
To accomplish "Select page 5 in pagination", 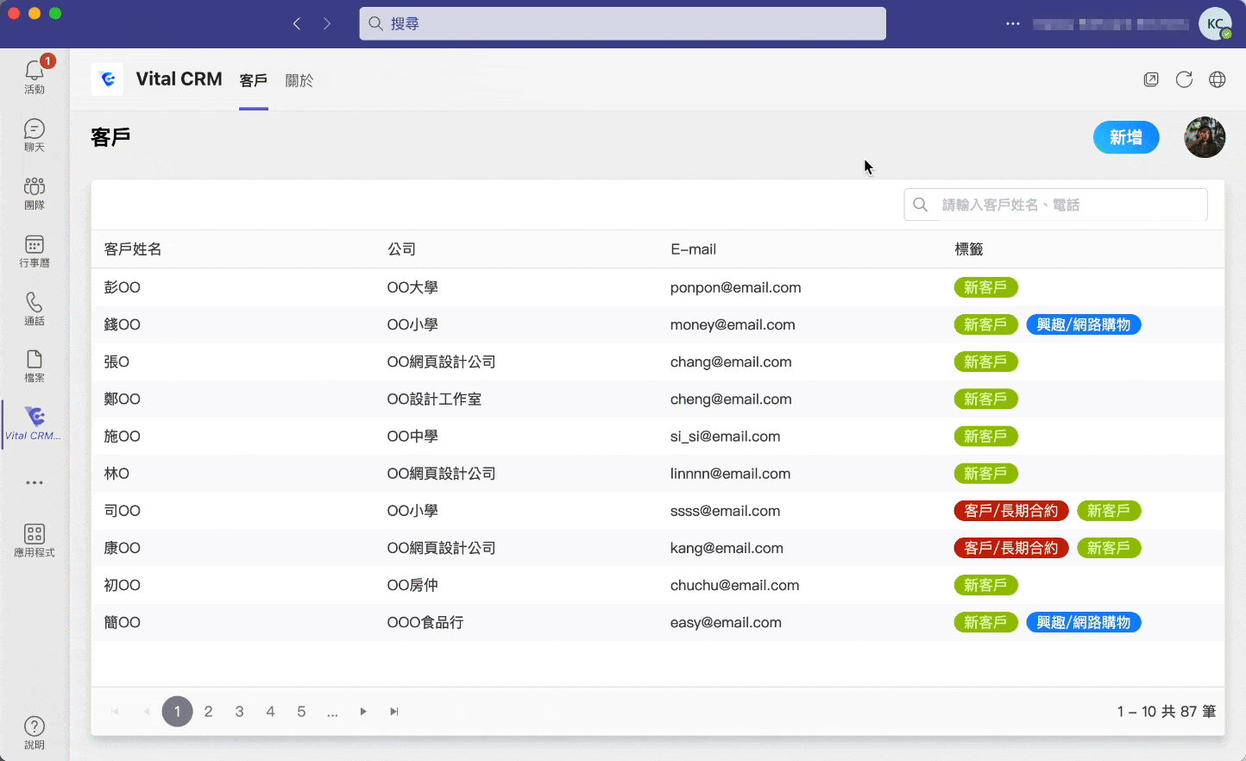I will tap(301, 712).
